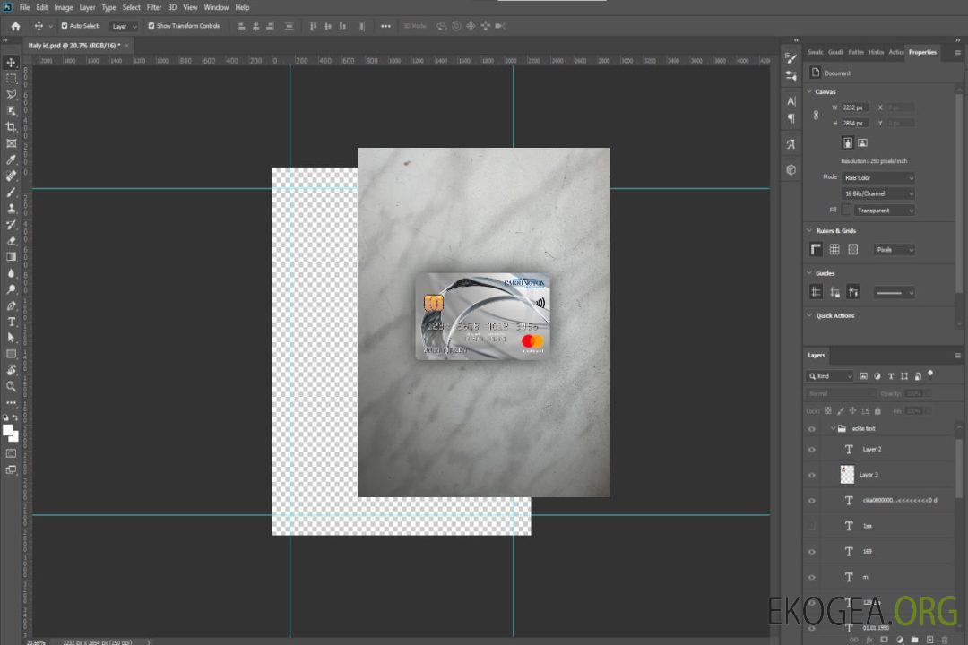This screenshot has width=968, height=645.
Task: Select the Zoom magnifier tool
Action: tap(11, 386)
